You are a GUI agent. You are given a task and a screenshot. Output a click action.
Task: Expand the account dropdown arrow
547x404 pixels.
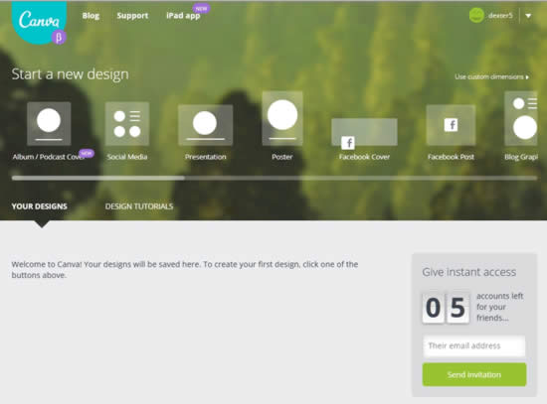pyautogui.click(x=528, y=16)
